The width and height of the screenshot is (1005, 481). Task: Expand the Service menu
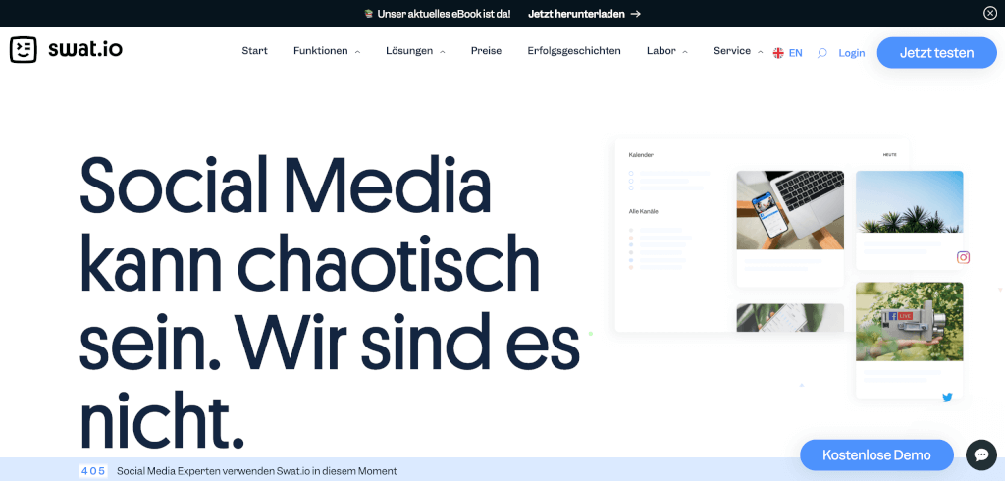point(738,51)
